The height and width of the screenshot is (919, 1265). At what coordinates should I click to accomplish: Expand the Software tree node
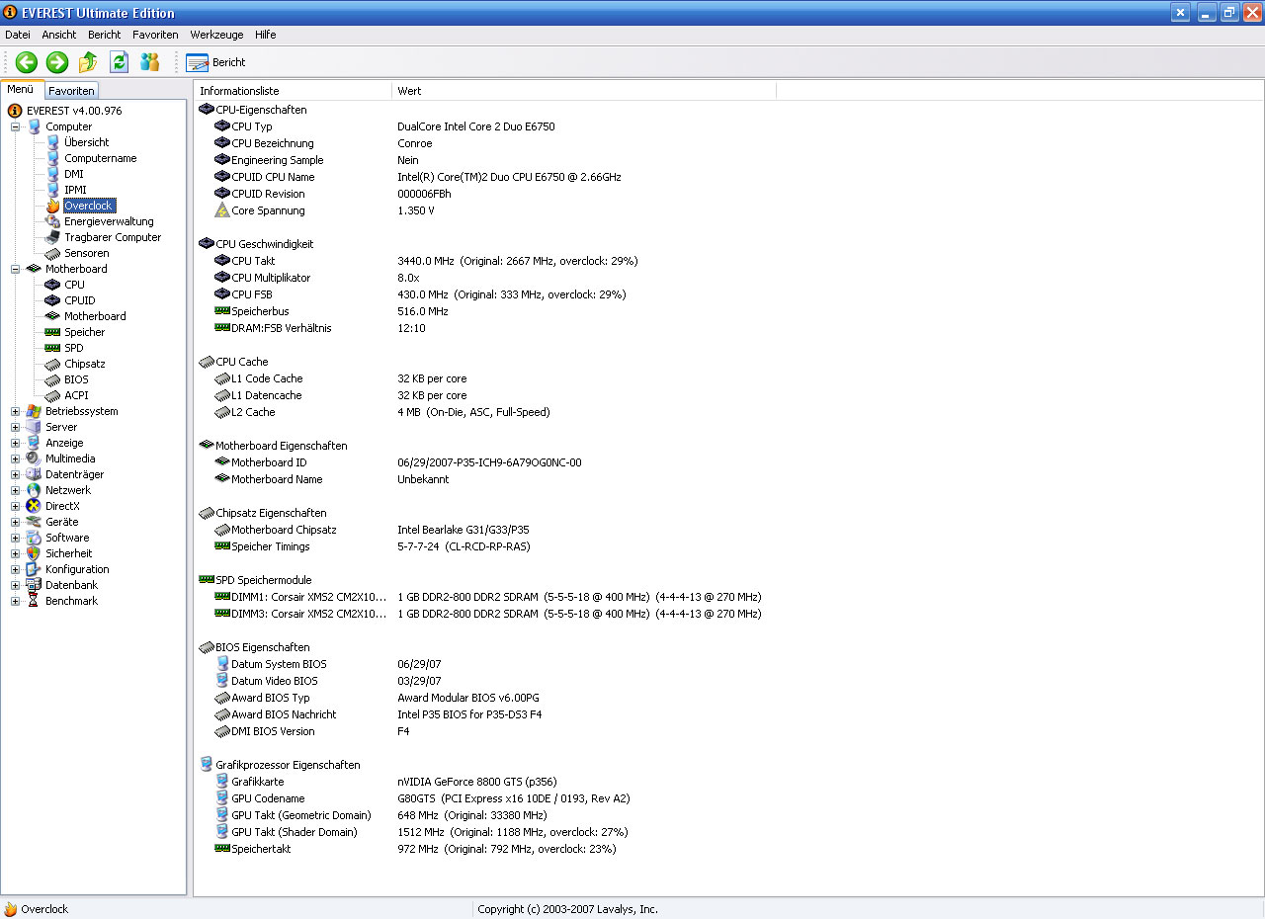pyautogui.click(x=15, y=538)
